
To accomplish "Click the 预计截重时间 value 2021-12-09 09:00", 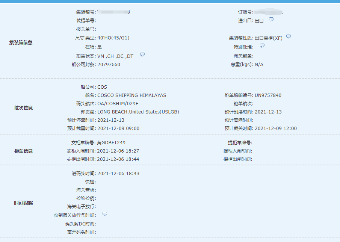I will point(118,129).
